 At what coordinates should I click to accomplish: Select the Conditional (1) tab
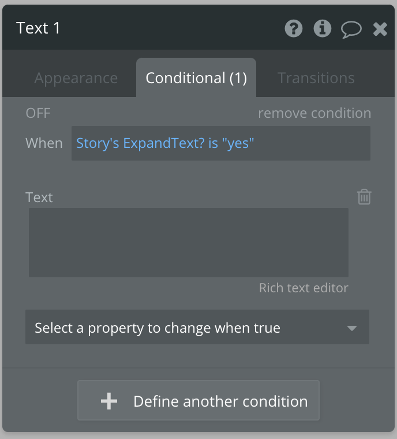(x=196, y=78)
